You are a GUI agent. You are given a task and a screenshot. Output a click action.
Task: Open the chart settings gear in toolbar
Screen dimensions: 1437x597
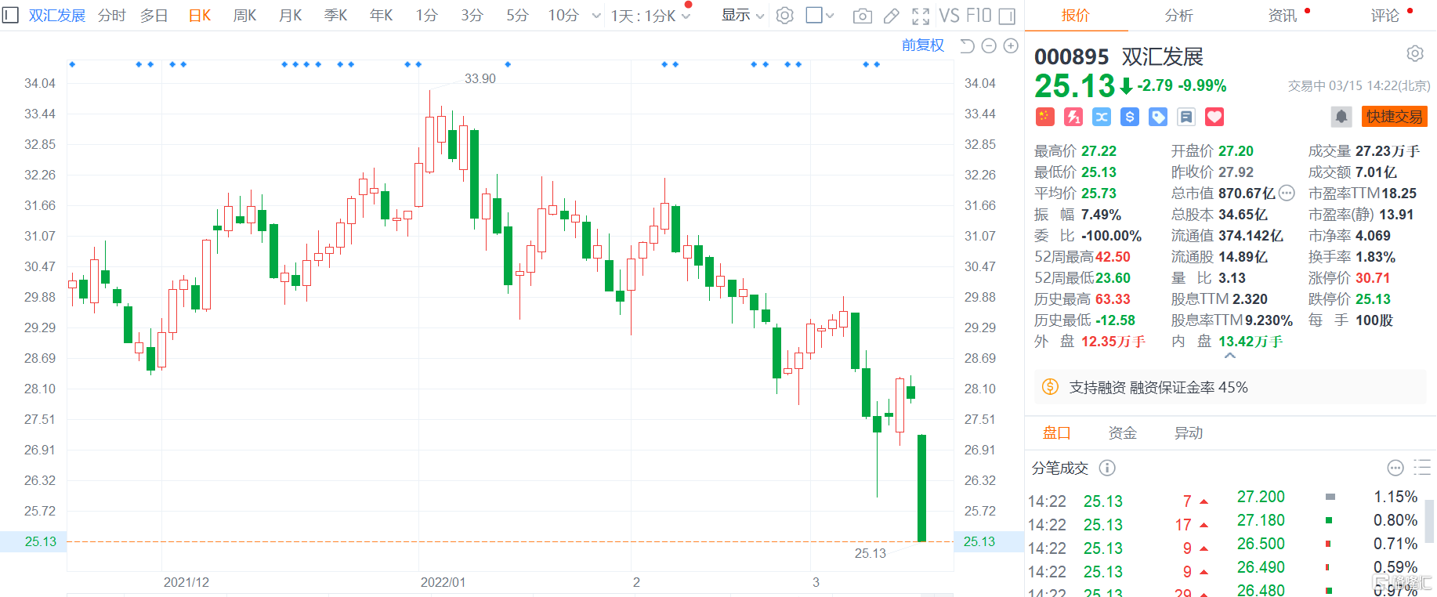click(x=784, y=16)
